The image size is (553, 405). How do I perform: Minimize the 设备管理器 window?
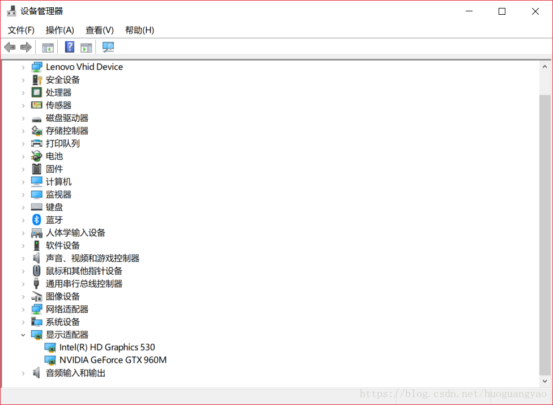469,11
